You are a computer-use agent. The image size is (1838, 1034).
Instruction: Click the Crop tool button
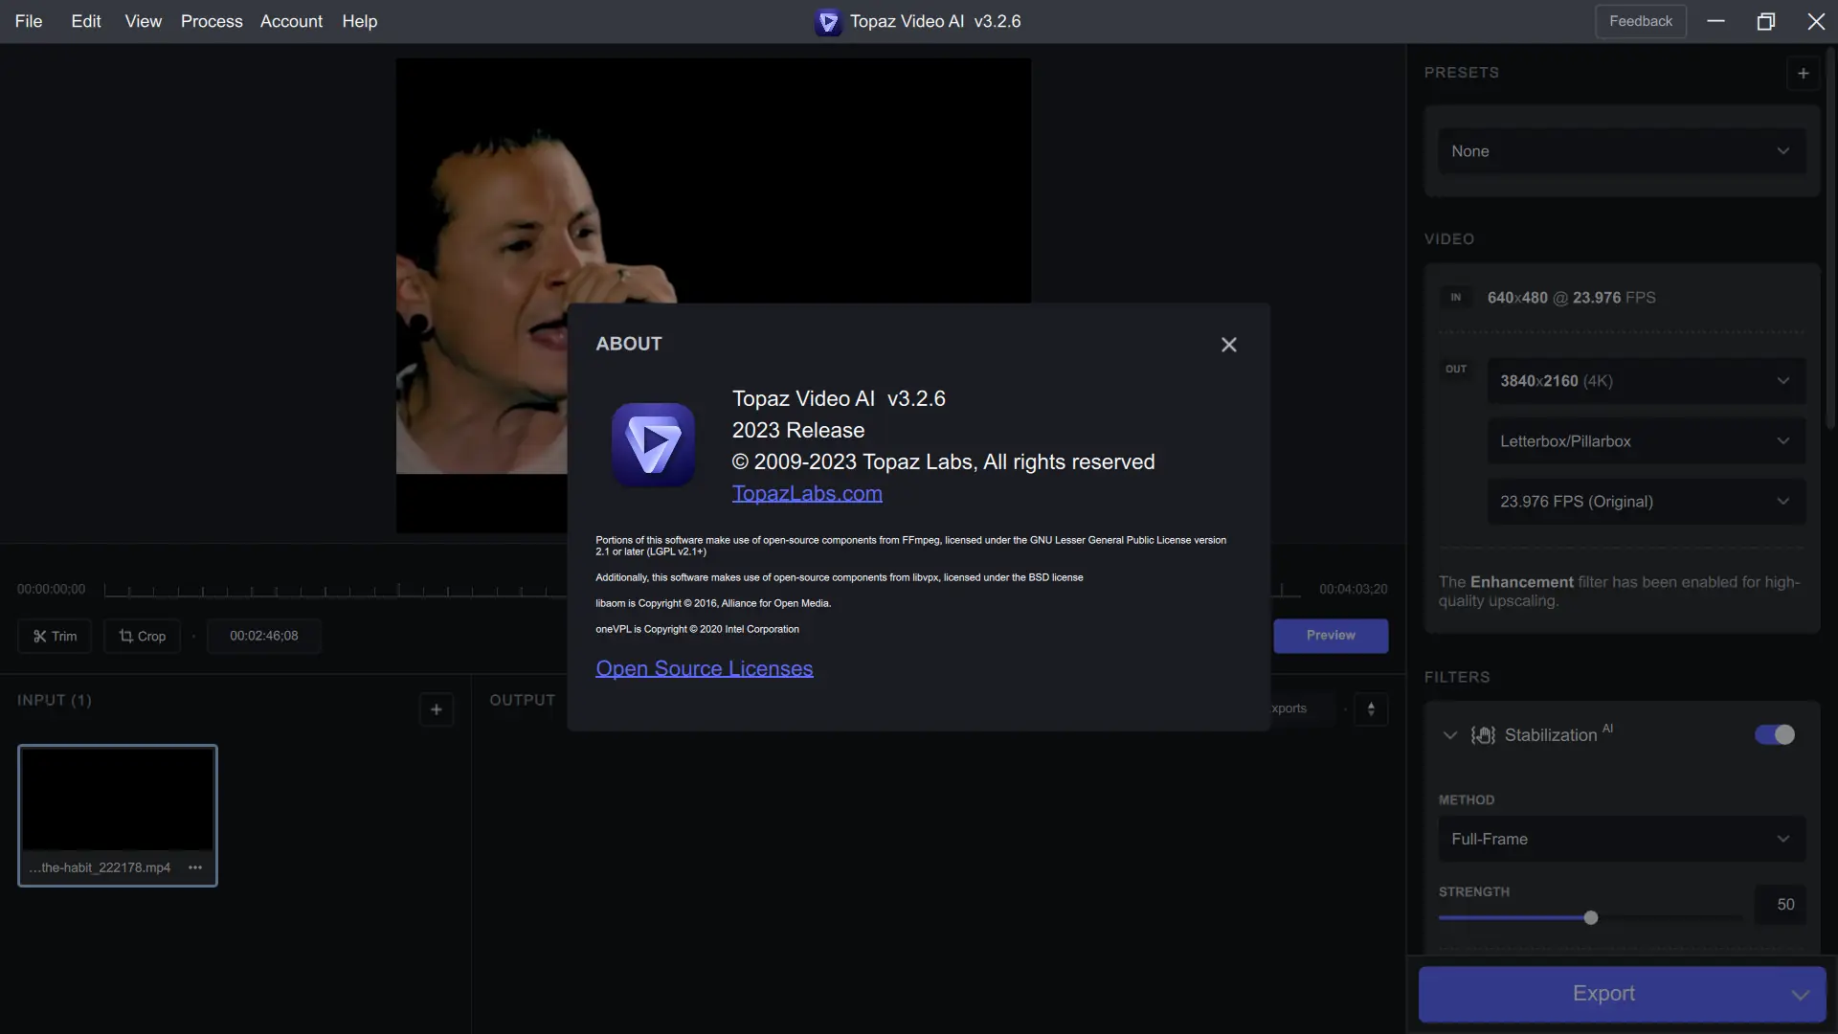click(142, 637)
